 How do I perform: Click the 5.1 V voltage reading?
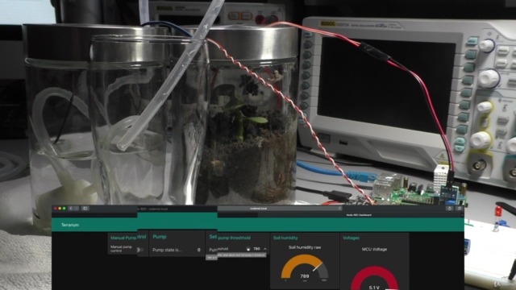(x=374, y=288)
